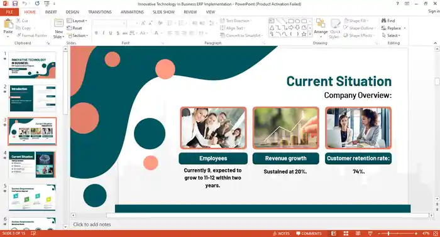The image size is (440, 237).
Task: Open Customize Quick Access Toolbar arrow
Action: [54, 4]
